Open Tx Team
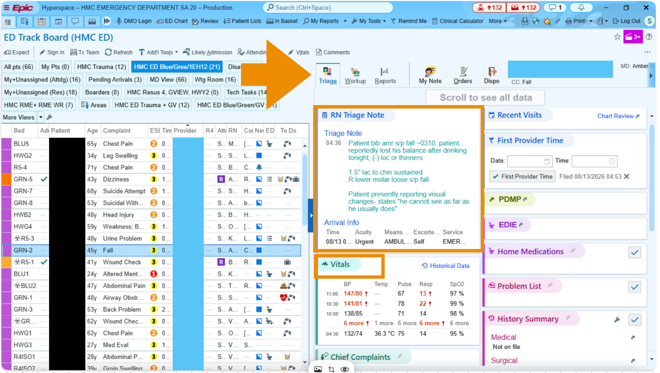The width and height of the screenshot is (660, 373). [85, 52]
